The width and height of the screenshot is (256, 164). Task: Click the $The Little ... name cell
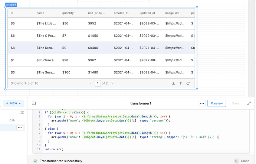pyautogui.click(x=46, y=23)
